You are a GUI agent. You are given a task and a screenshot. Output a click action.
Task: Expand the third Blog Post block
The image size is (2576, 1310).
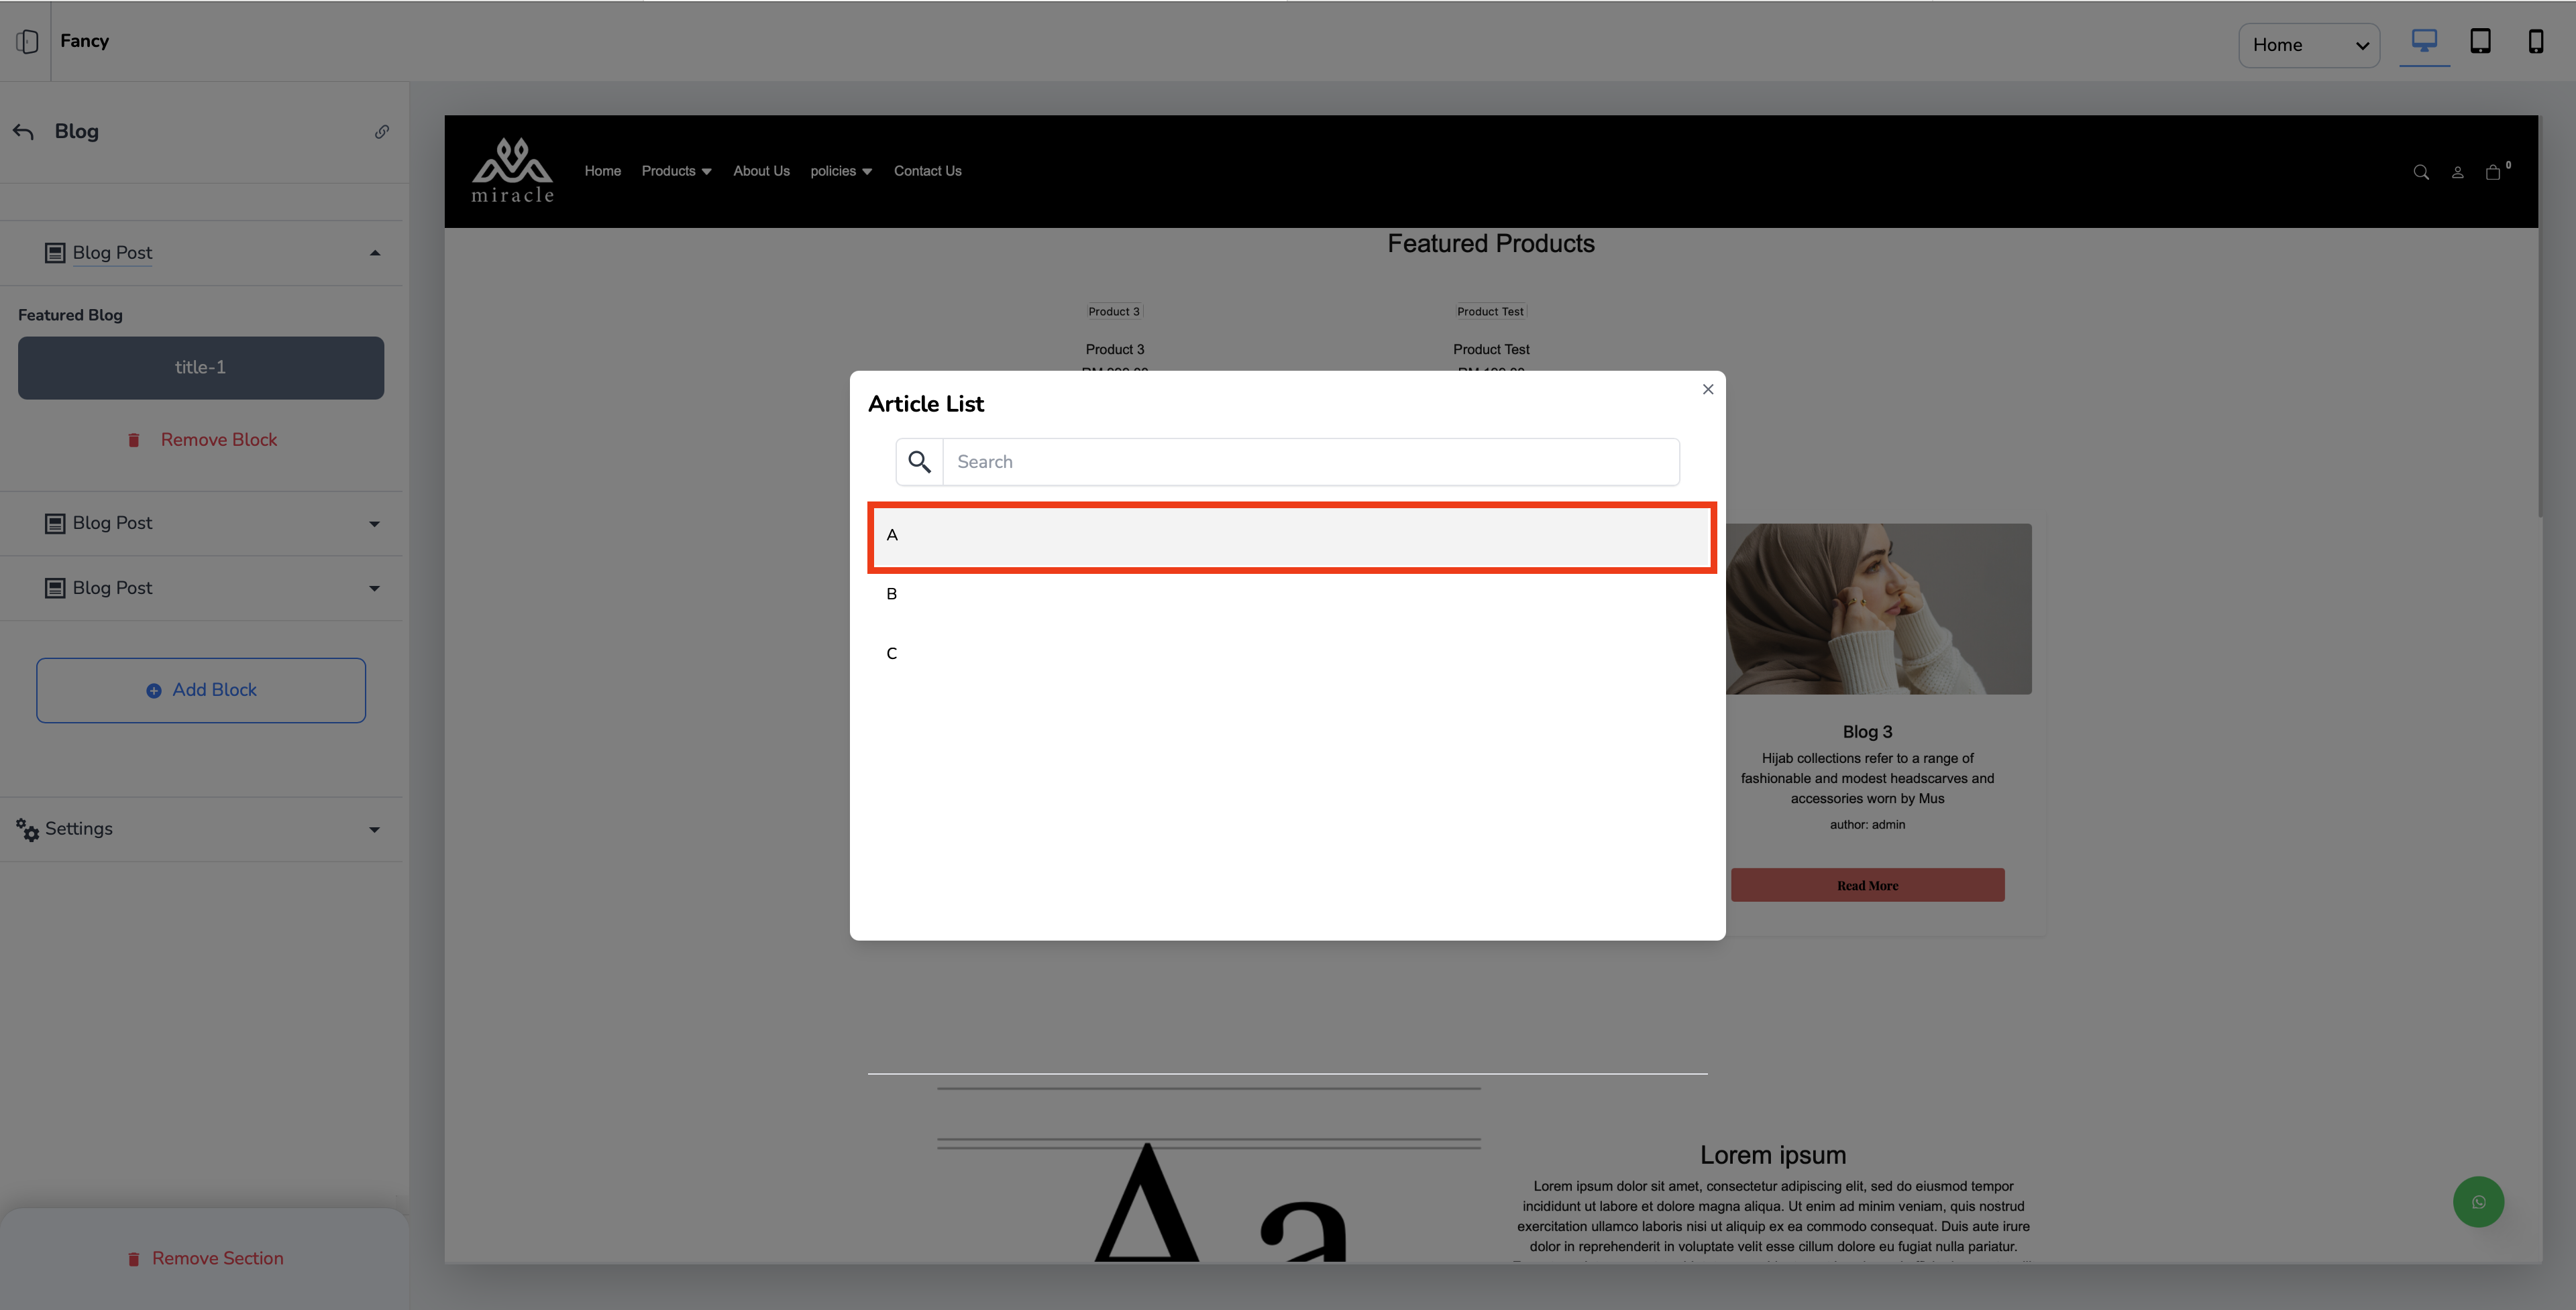pos(374,589)
